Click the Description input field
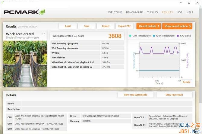 pos(107,109)
